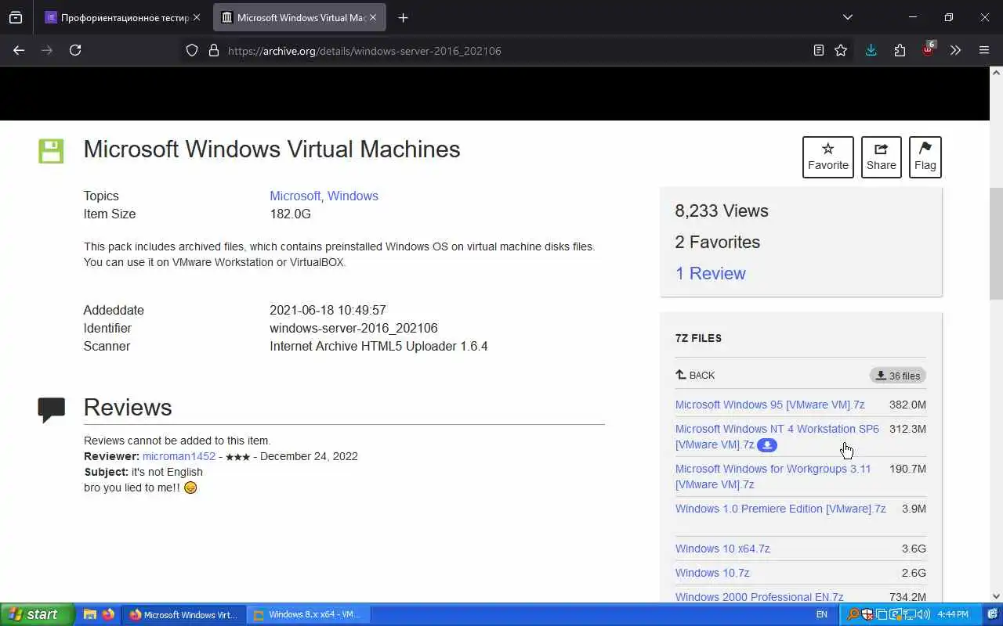Screen dimensions: 1003x626
Task: Open the Firefox hamburger application menu
Action: point(984,50)
